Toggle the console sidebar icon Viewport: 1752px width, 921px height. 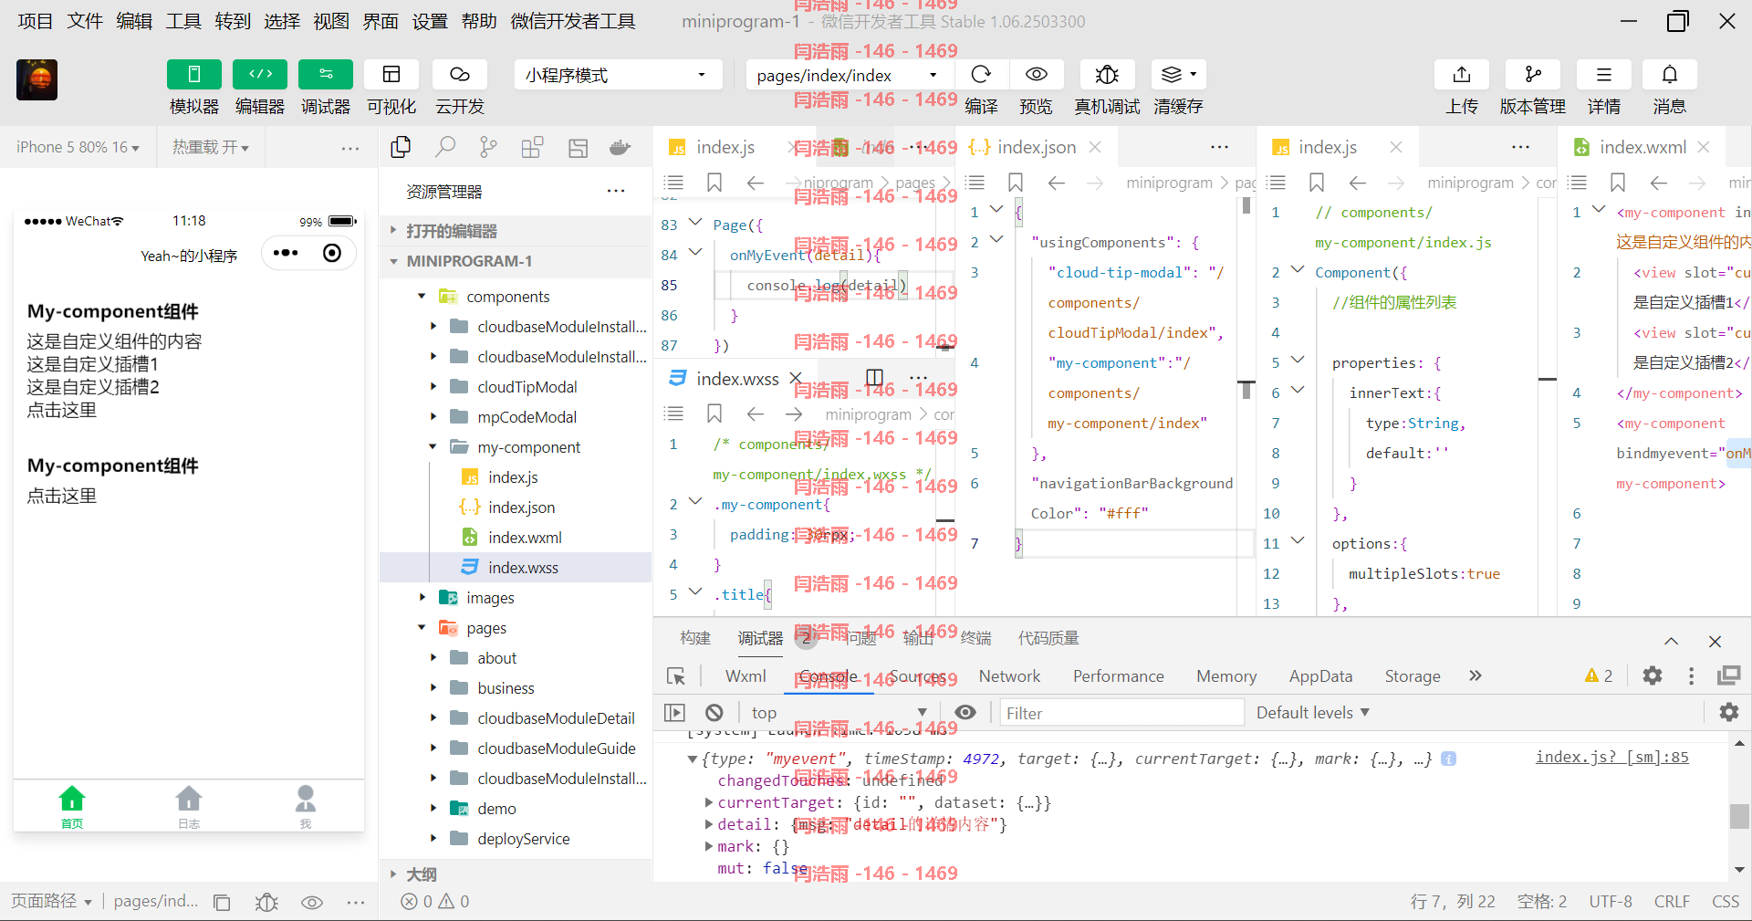click(675, 712)
